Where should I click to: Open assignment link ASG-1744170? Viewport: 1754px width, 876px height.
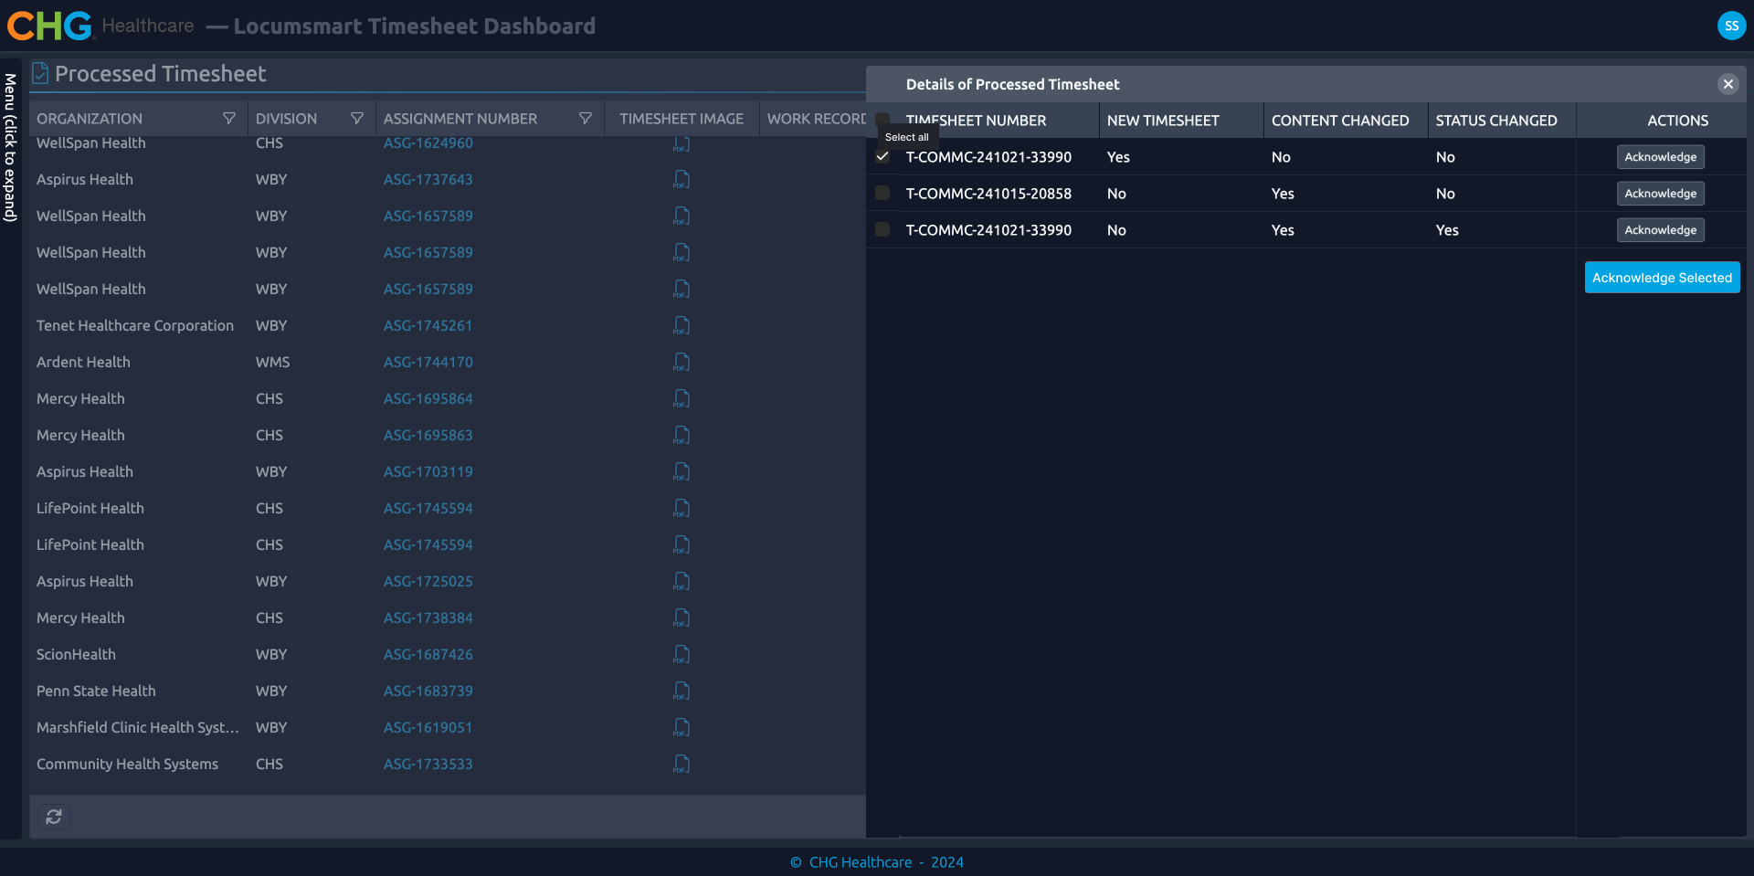point(428,363)
